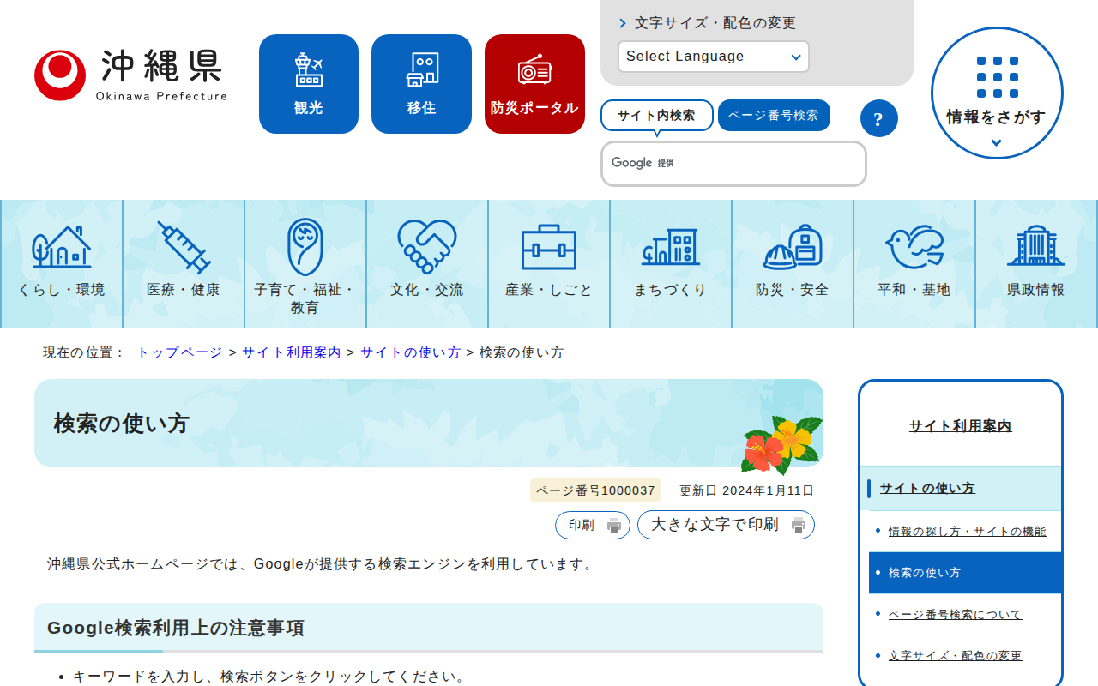
Task: Go to サイト利用案内 breadcrumb link
Action: point(292,352)
